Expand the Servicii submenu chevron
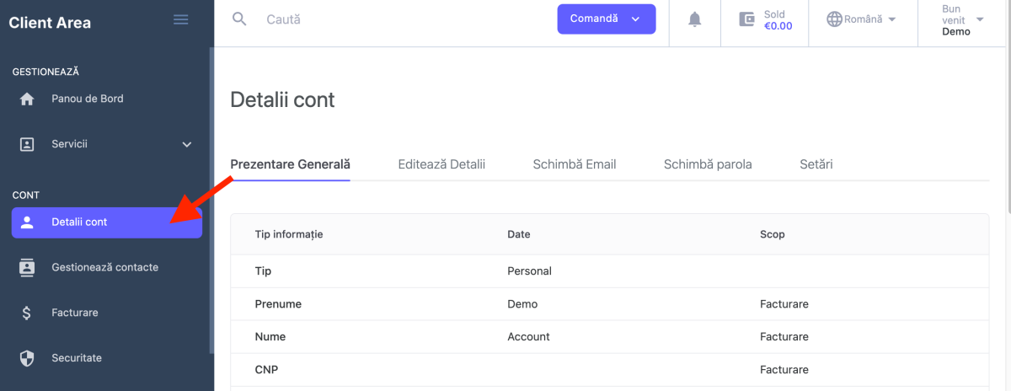This screenshot has width=1011, height=391. (187, 144)
